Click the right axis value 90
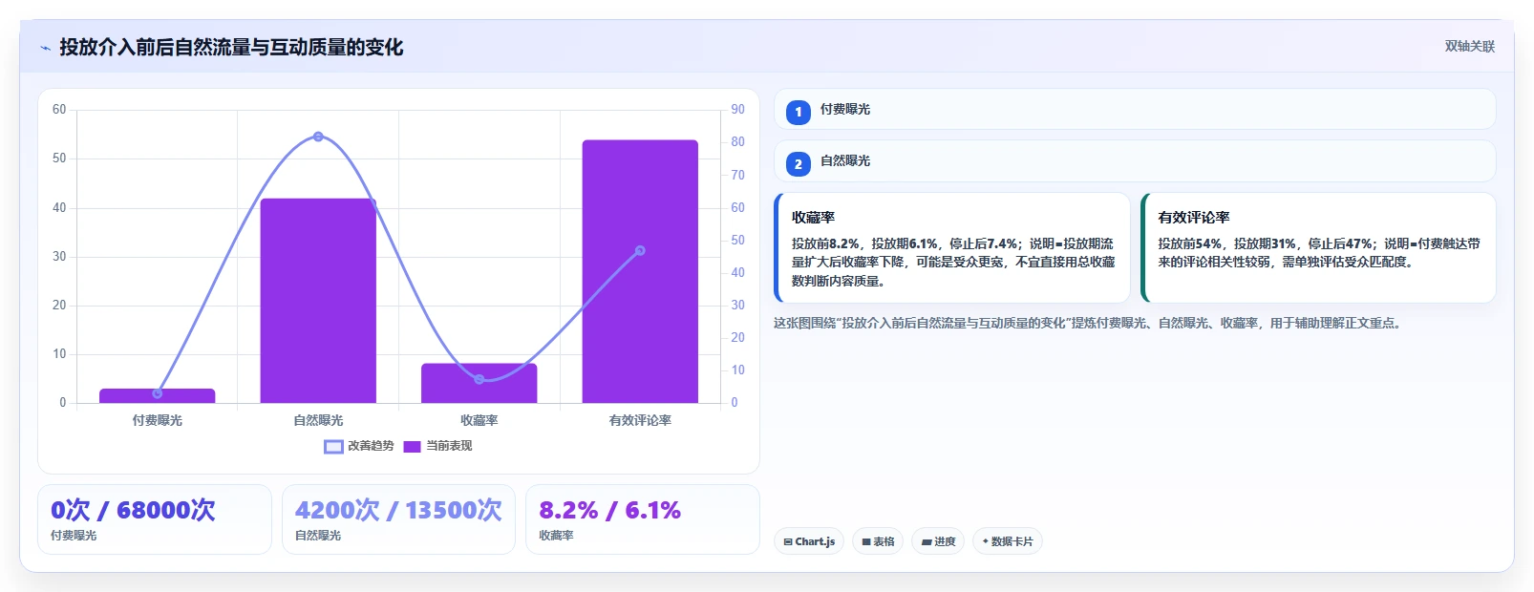Image resolution: width=1534 pixels, height=592 pixels. tap(737, 110)
